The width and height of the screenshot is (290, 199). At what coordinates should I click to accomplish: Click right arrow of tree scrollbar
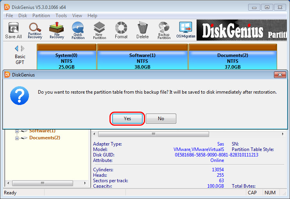tap(85, 183)
